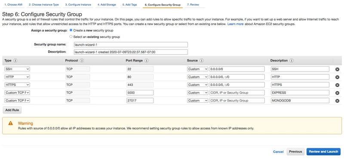The height and width of the screenshot is (160, 344).
Task: Click the info icon next to Port Range header
Action: [147, 61]
